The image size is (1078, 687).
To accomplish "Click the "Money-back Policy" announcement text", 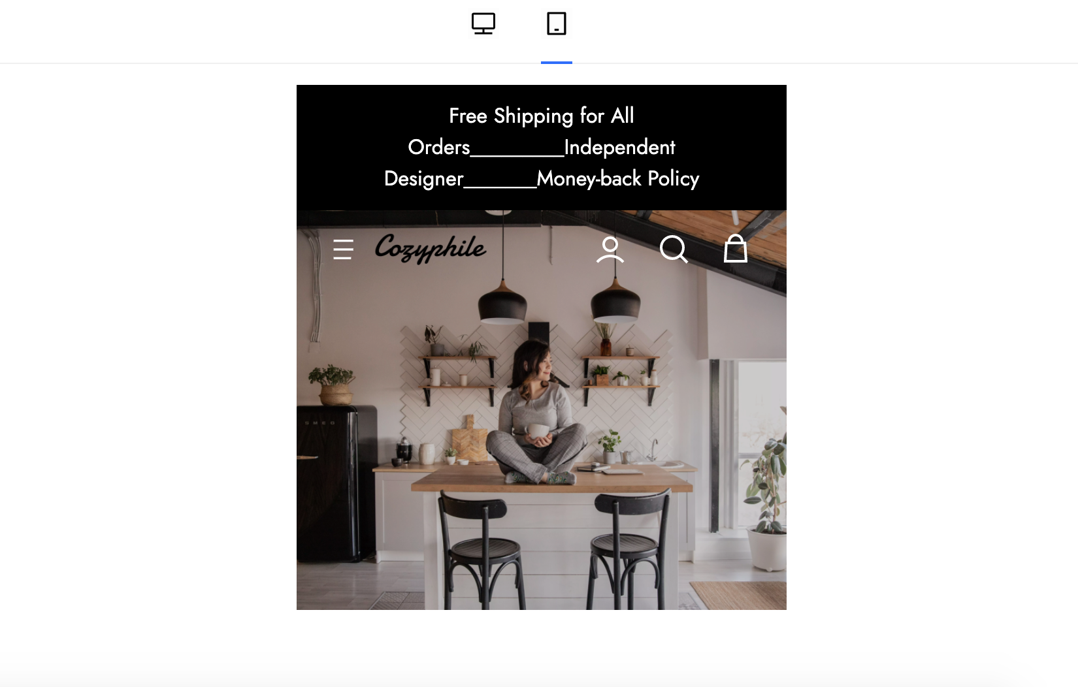I will 618,178.
